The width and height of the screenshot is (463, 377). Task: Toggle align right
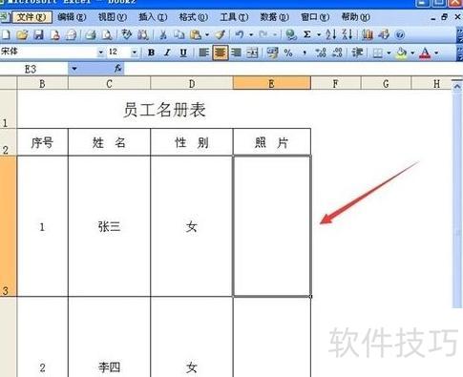tap(236, 52)
